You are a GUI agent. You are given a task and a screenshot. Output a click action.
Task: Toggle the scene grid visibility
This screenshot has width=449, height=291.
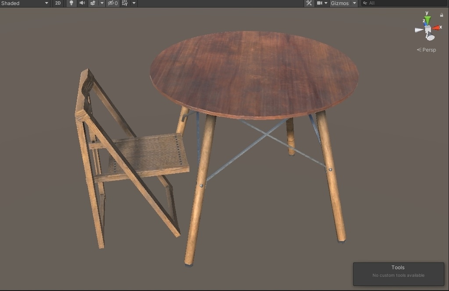124,3
